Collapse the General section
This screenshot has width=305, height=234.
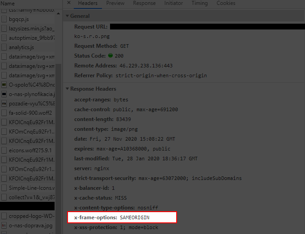coord(68,16)
